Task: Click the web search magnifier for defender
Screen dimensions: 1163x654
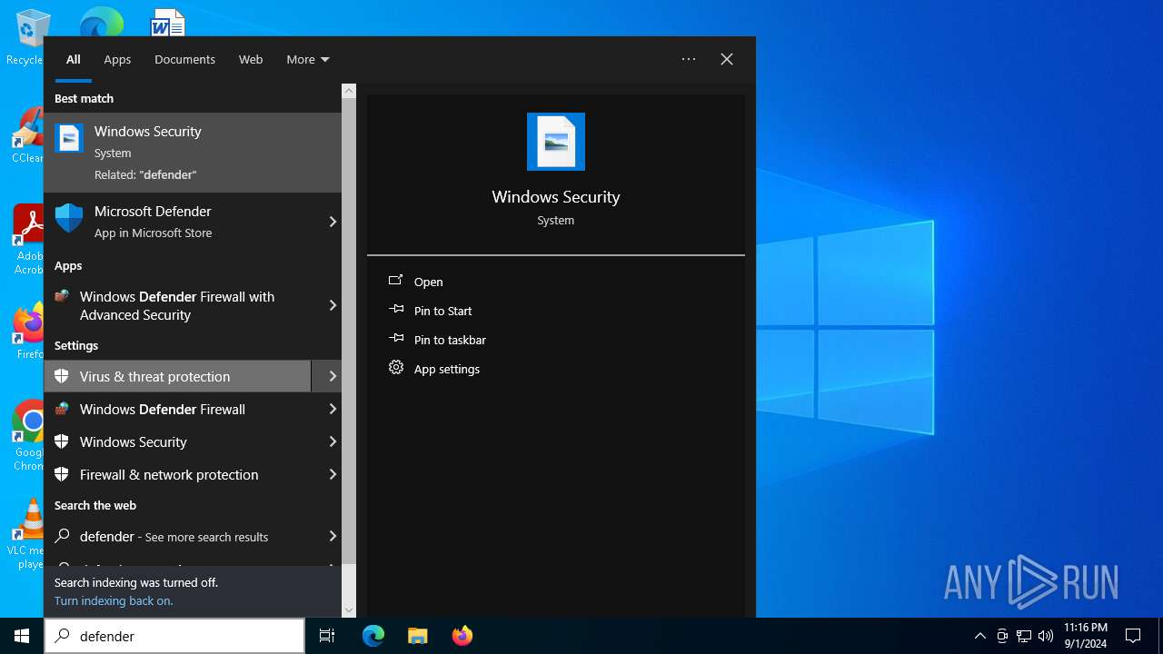Action: coord(62,536)
